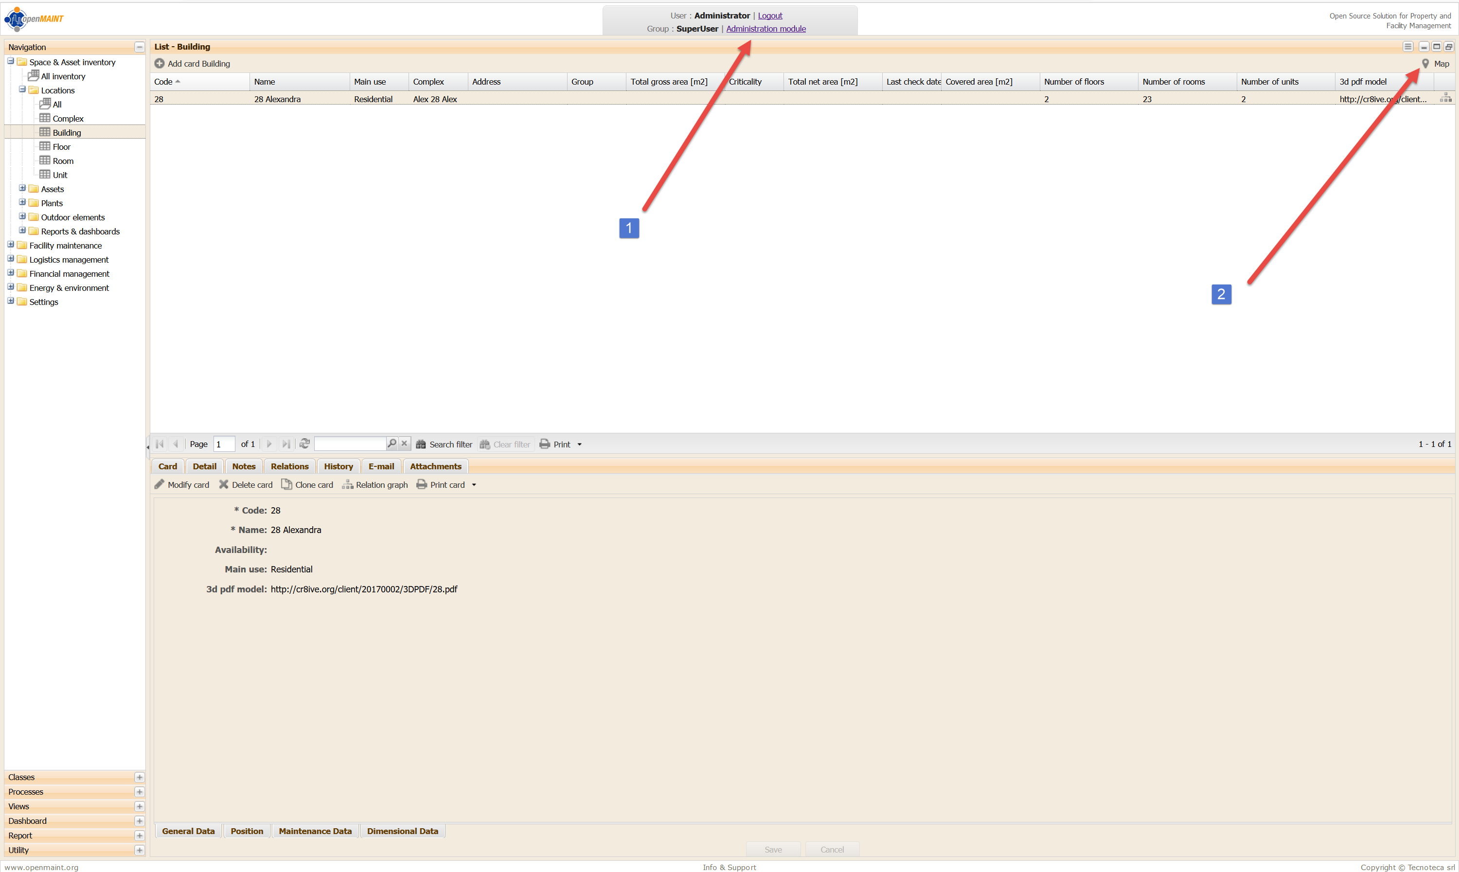Click the Add card Building plus icon
This screenshot has width=1459, height=872.
point(159,63)
